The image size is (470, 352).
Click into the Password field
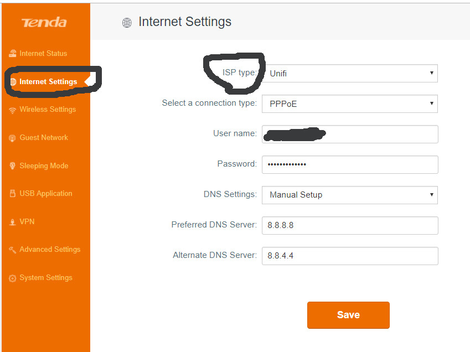pyautogui.click(x=349, y=164)
